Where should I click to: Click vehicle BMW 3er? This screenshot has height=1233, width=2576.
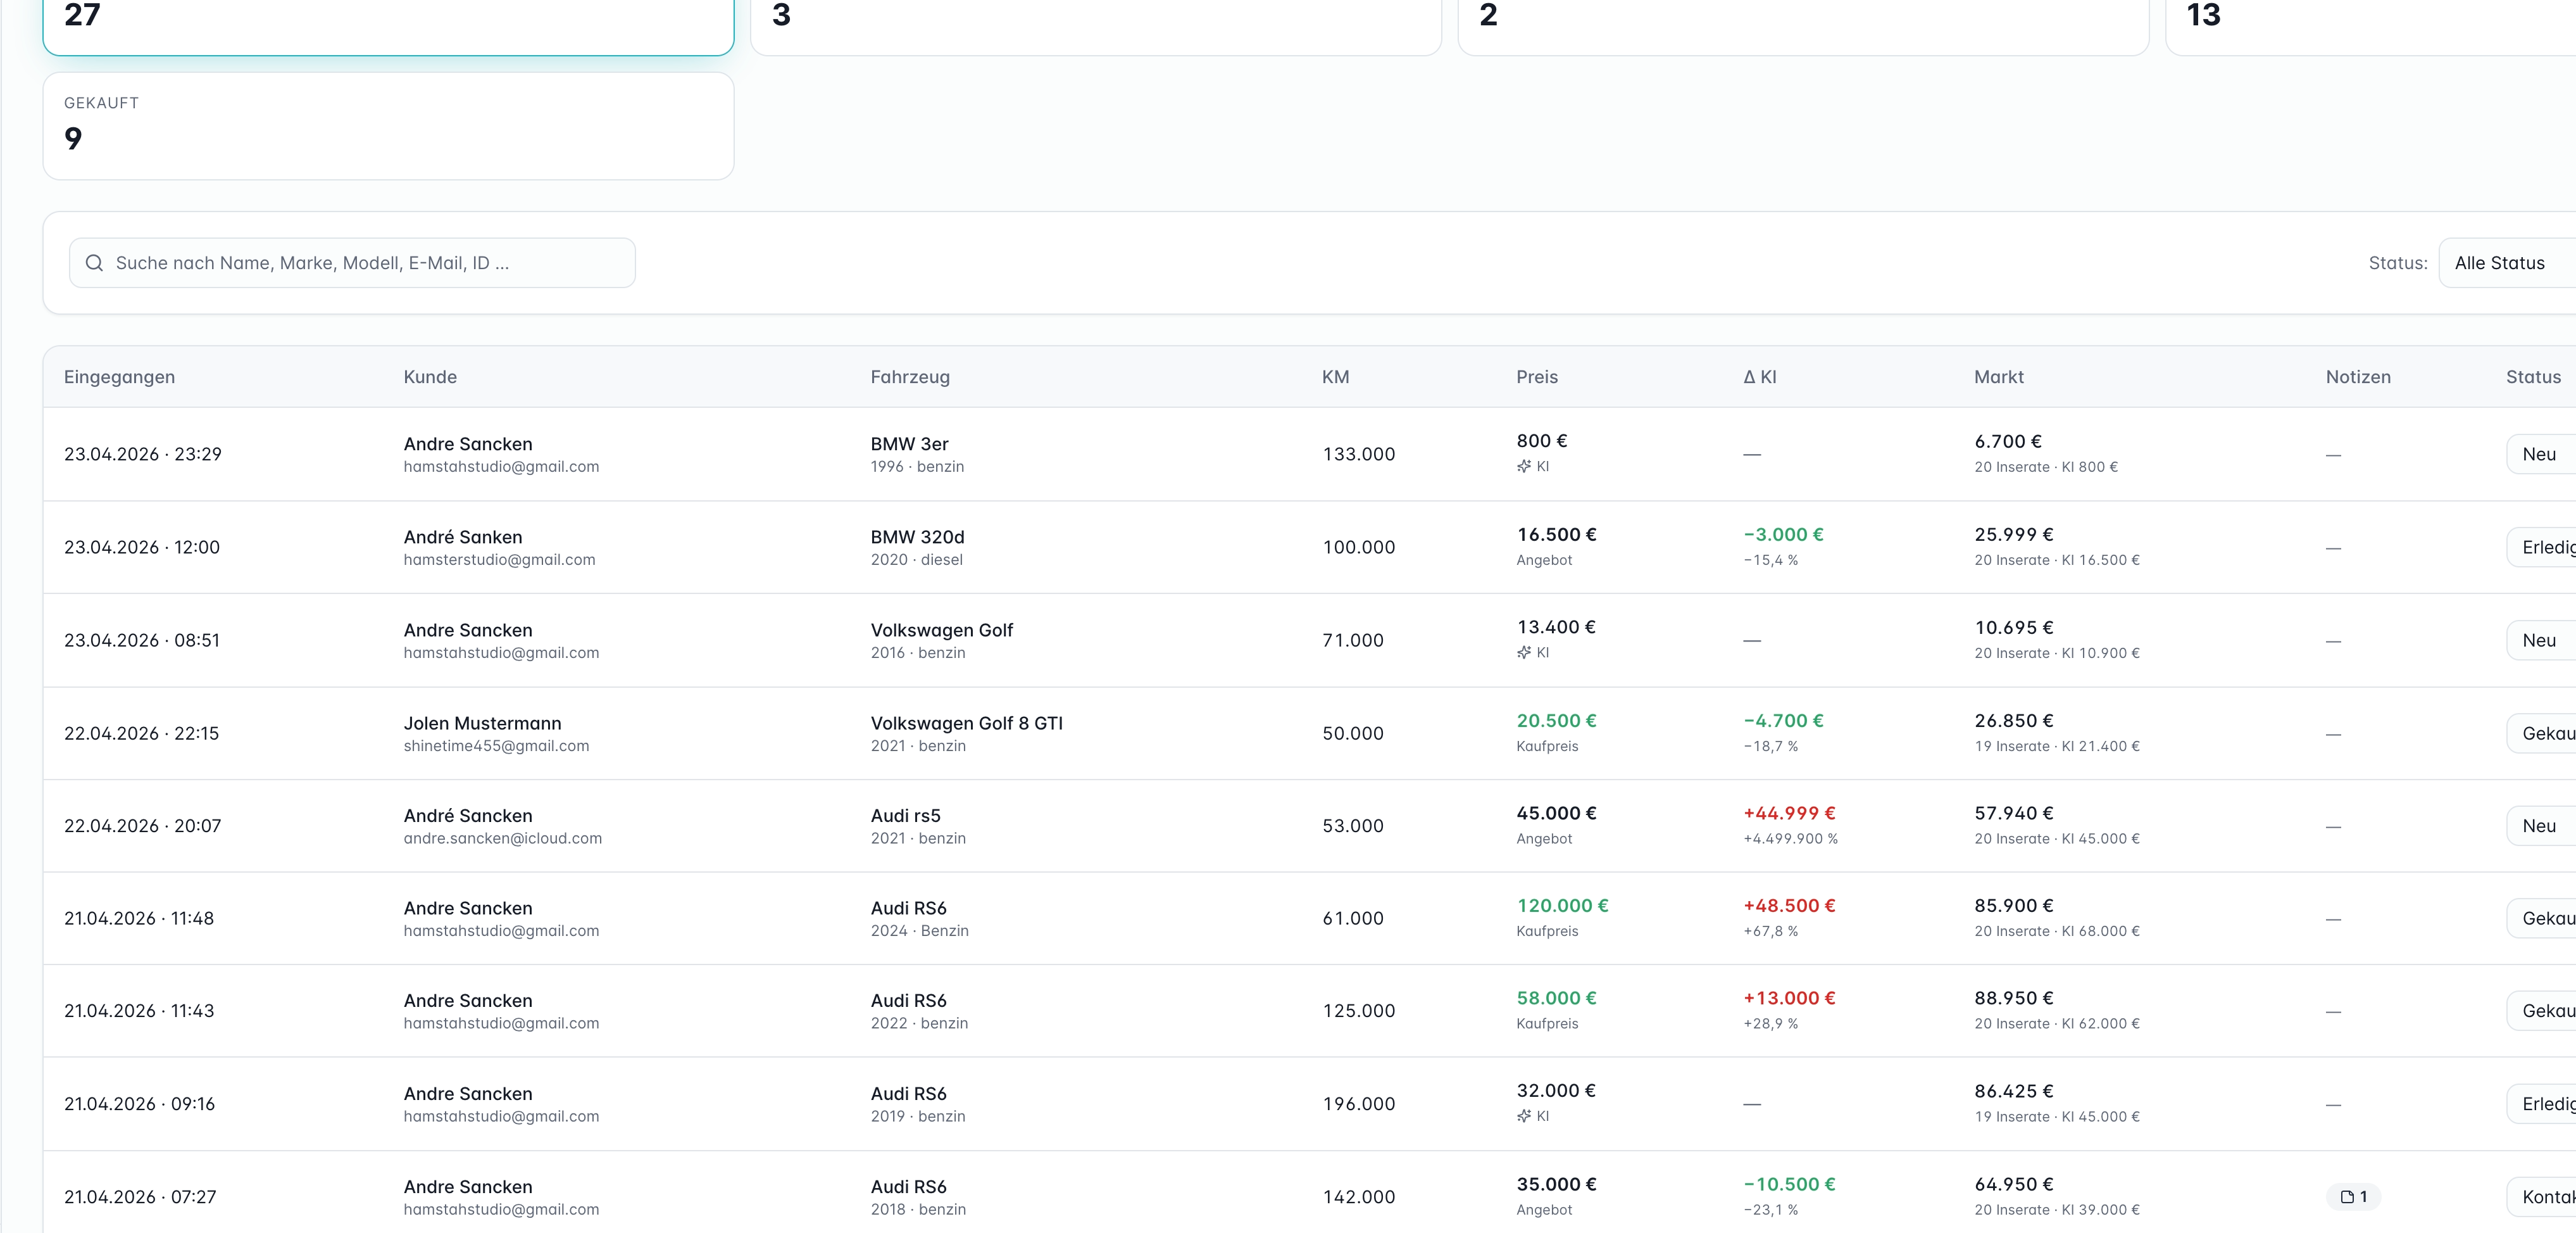[x=909, y=445]
